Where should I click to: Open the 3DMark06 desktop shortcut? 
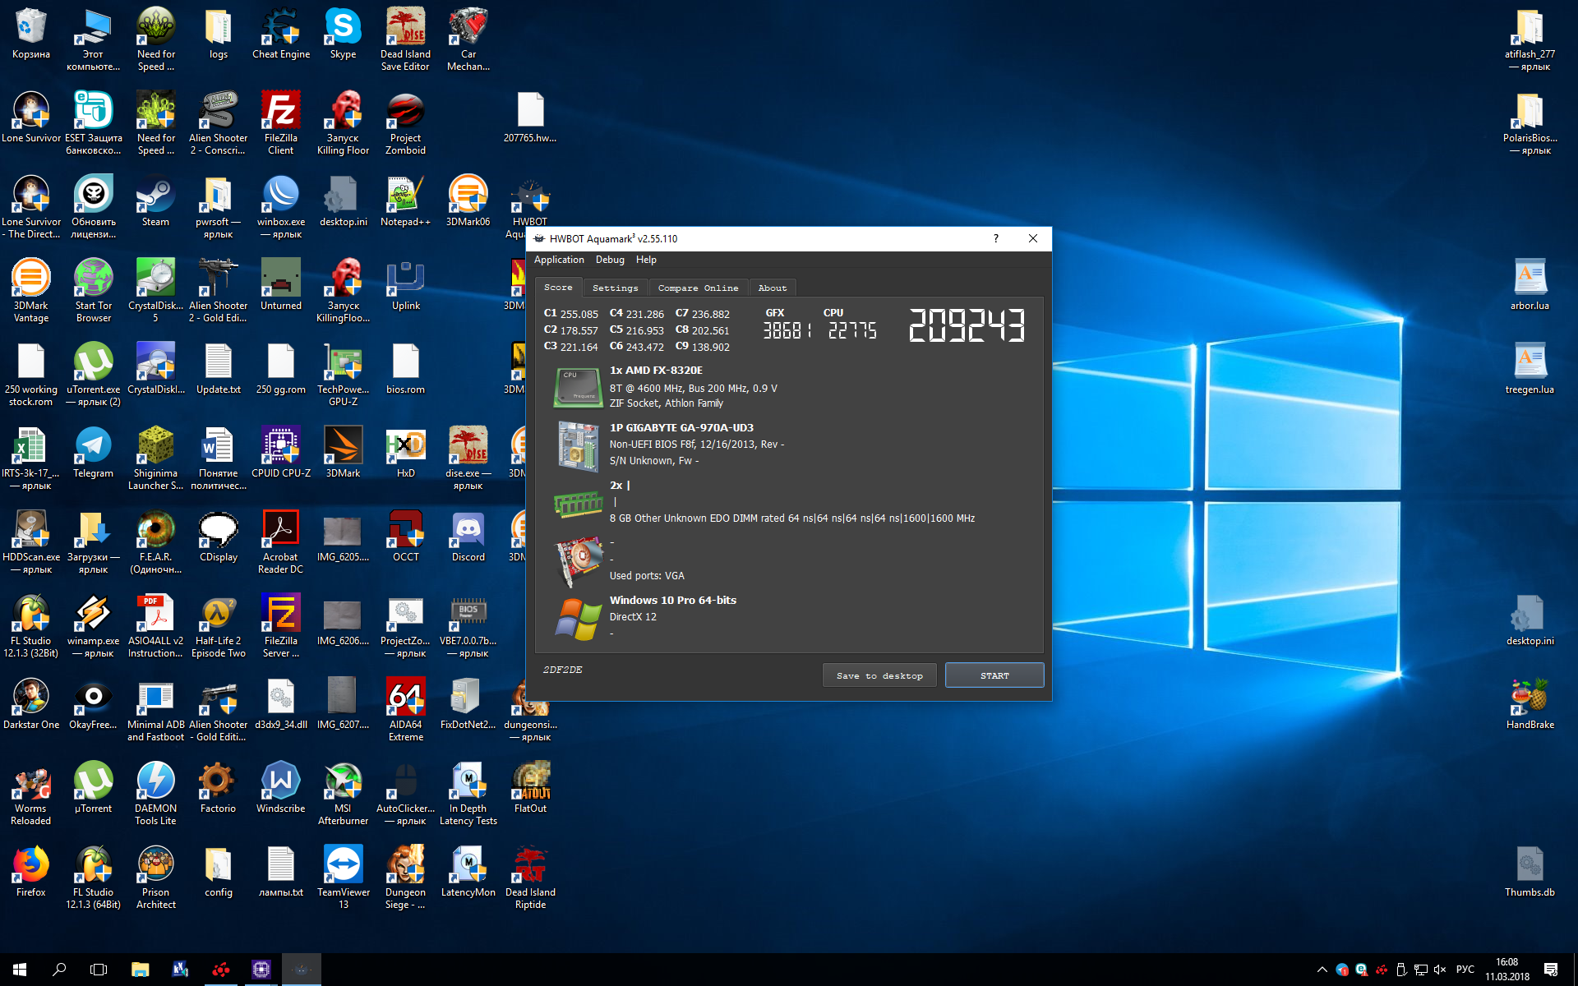coord(468,201)
